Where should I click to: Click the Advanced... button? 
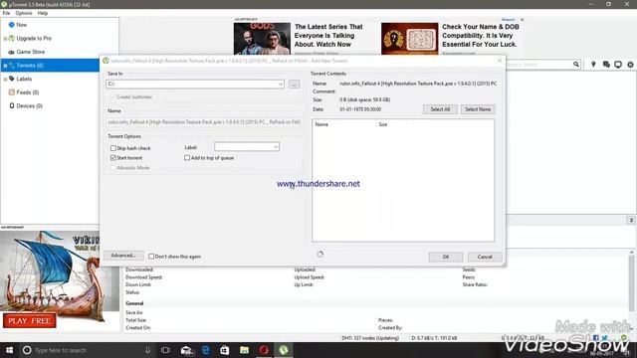(x=123, y=256)
